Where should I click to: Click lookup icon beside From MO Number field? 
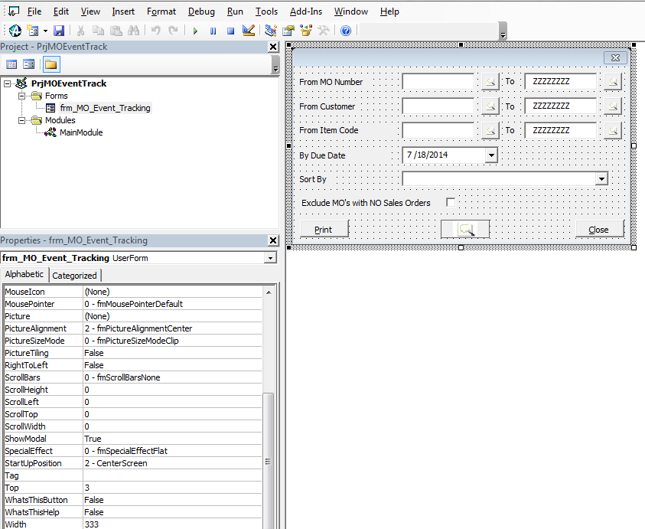(x=489, y=82)
